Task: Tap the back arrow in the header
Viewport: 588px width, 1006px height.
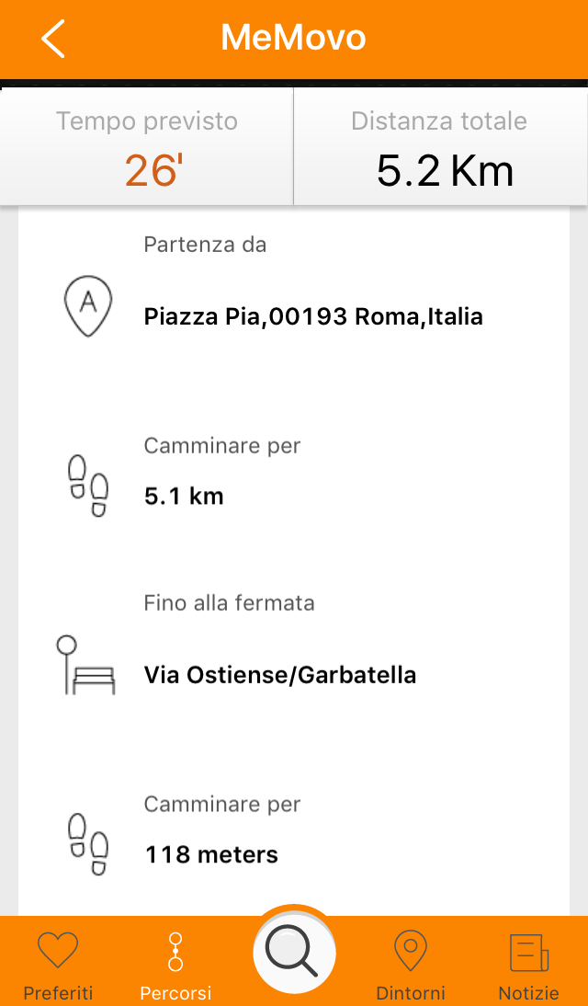Action: [51, 39]
